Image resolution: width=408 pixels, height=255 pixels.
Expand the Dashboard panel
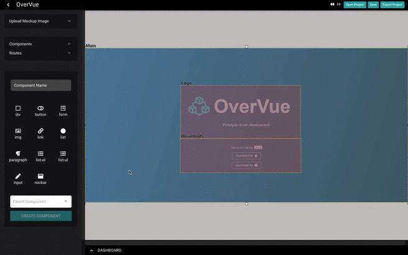click(91, 250)
